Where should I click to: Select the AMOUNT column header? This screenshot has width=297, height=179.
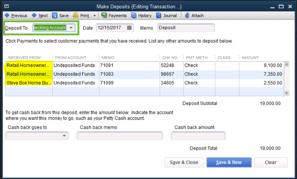[x=250, y=57]
